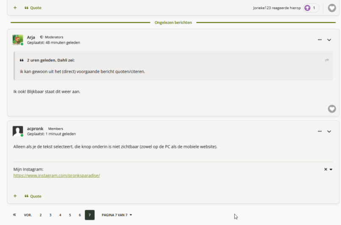This screenshot has width=341, height=225.
Task: Select page 2 in the pagination
Action: [41, 215]
